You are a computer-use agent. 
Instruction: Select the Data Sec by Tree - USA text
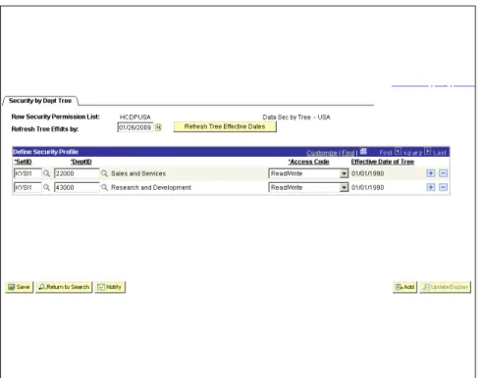click(x=296, y=118)
